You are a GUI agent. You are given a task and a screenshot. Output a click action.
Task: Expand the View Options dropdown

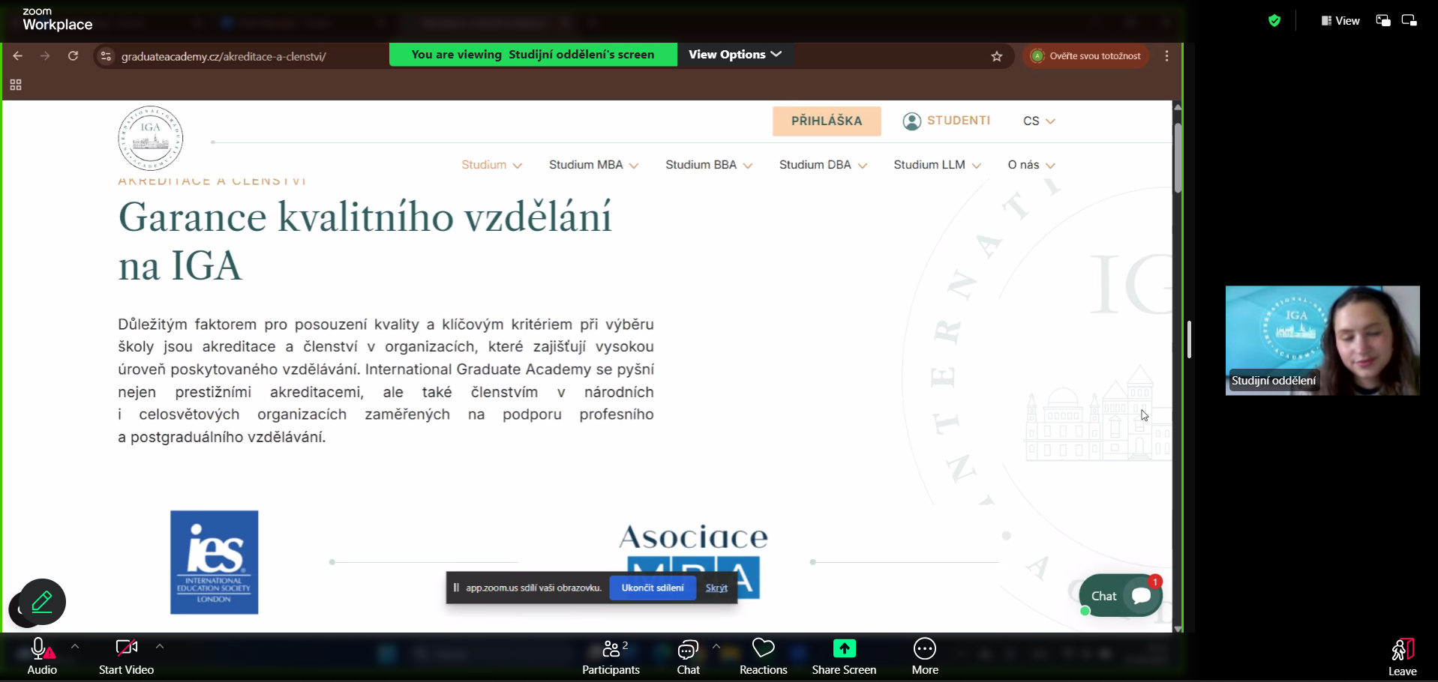point(735,55)
